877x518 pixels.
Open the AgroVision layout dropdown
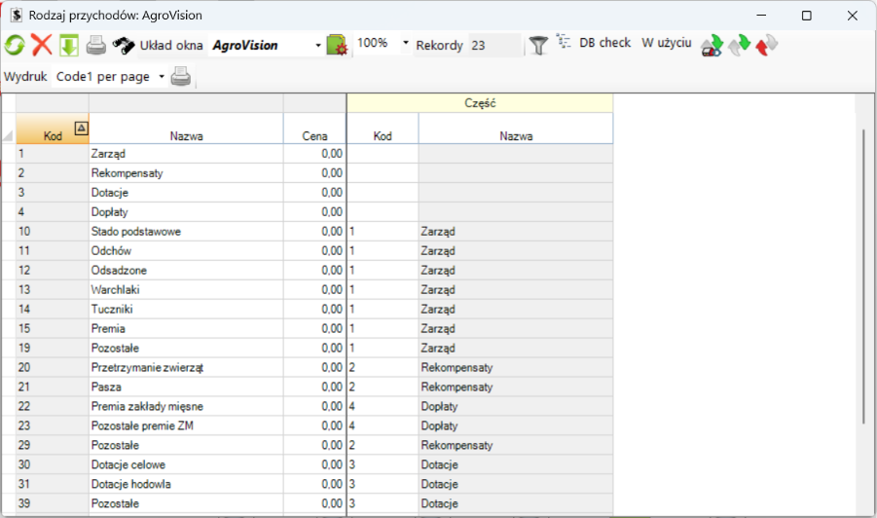(318, 46)
